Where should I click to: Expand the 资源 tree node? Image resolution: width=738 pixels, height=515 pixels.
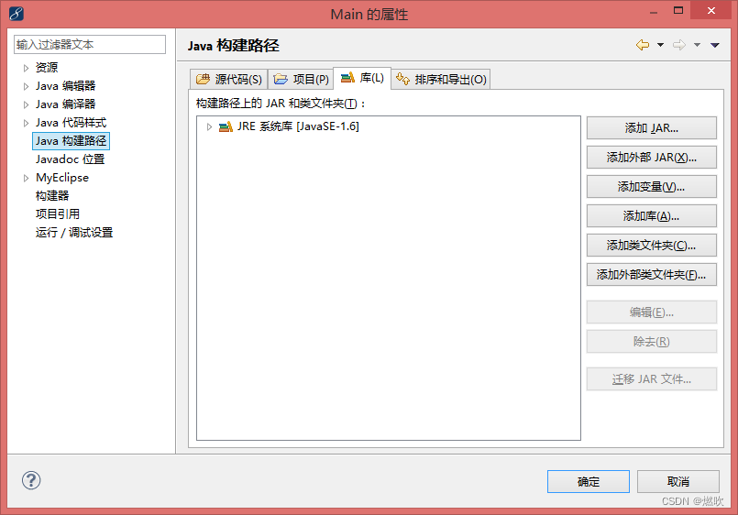pos(26,68)
